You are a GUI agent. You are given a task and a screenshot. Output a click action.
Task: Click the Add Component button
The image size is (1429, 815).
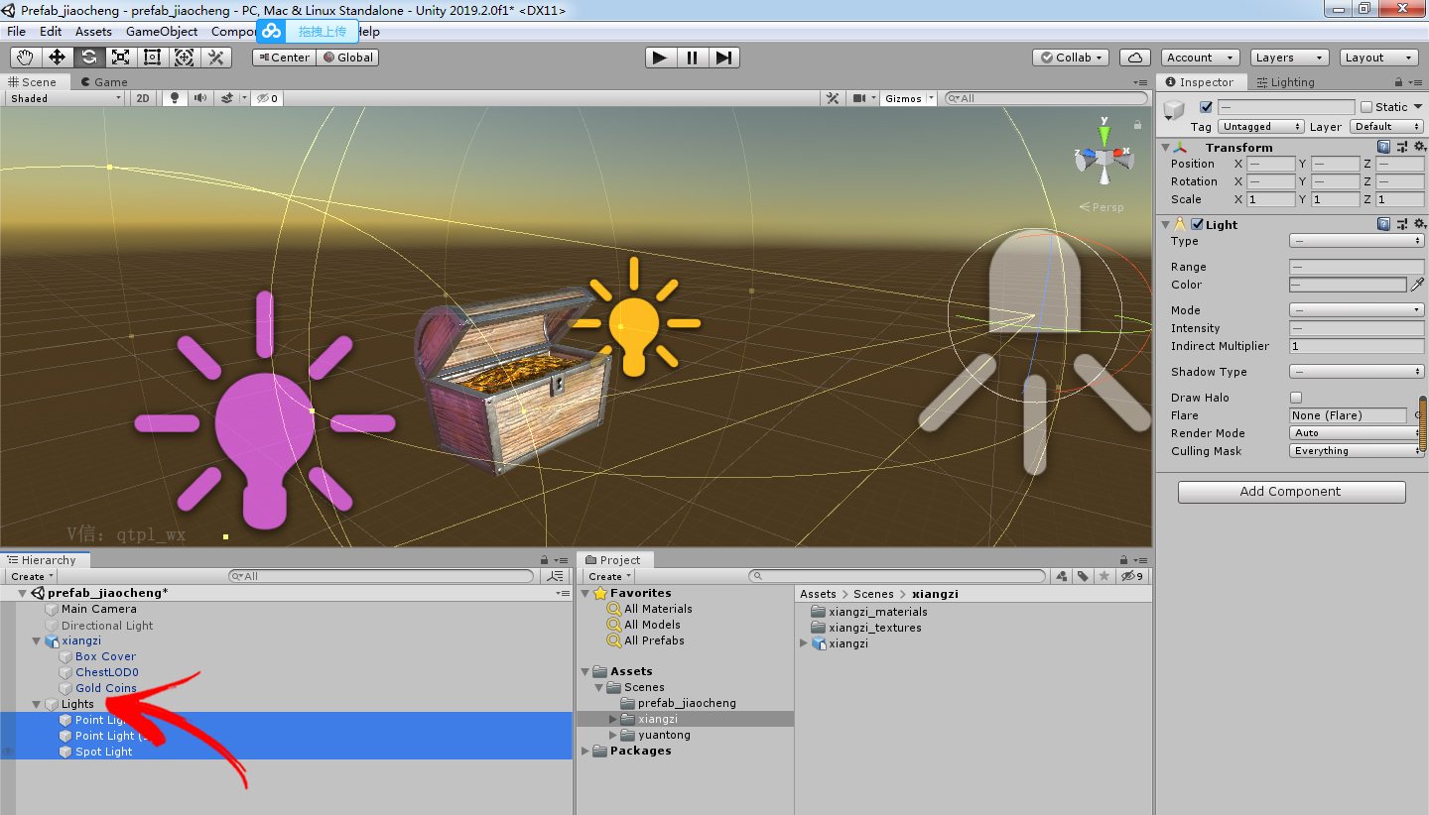[1291, 491]
